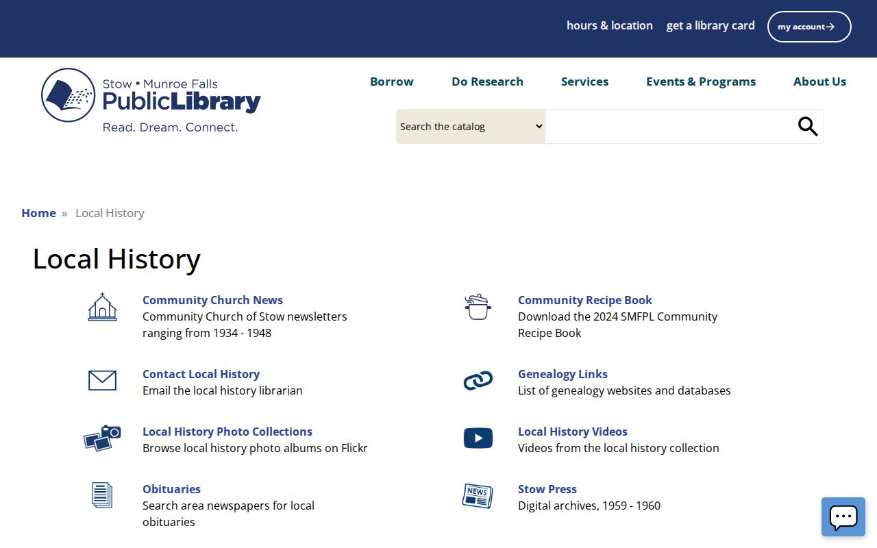Viewport: 877px width, 548px height.
Task: Click the document icon beside Obituaries
Action: pyautogui.click(x=102, y=495)
